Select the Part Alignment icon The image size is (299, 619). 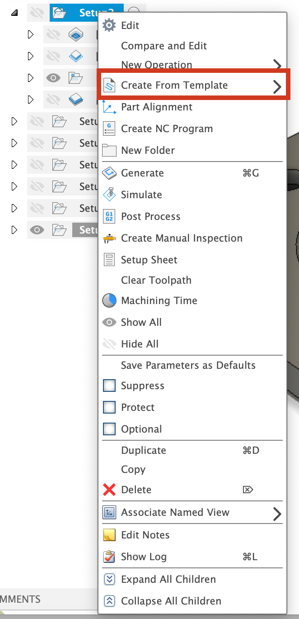(109, 107)
